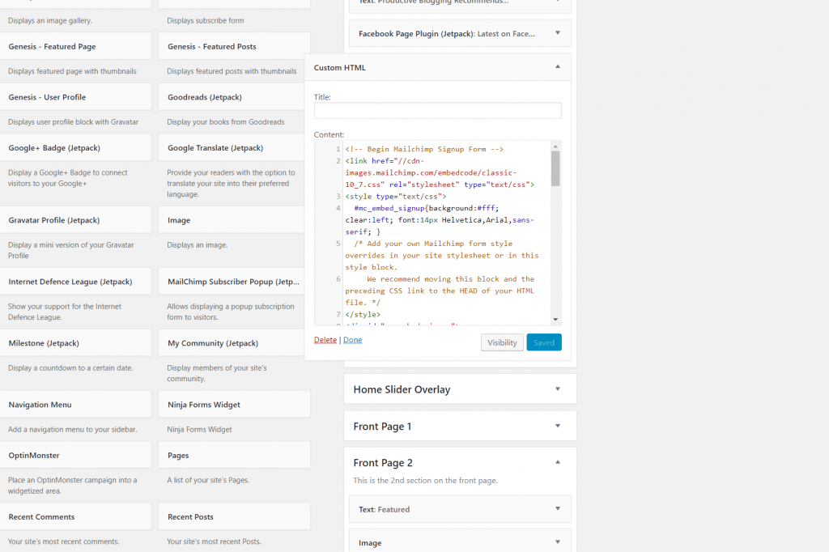Click the code editor scroll up arrow
The image size is (829, 552).
point(555,146)
